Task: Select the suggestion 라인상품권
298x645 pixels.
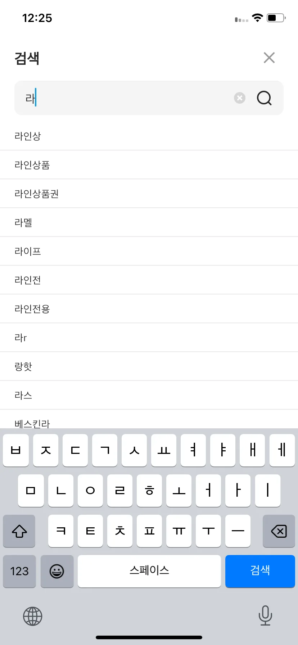Action: pos(149,194)
